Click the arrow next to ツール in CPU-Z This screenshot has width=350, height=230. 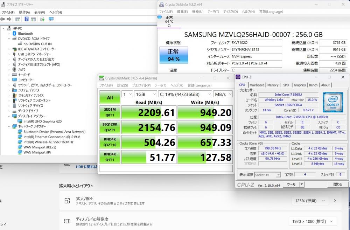click(302, 184)
